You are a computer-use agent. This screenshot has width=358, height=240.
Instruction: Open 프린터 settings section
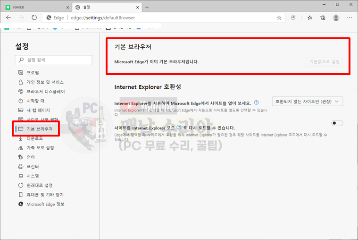coord(33,167)
